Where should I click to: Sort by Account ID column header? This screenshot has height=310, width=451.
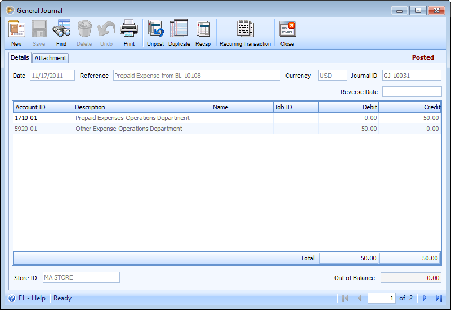pos(43,107)
